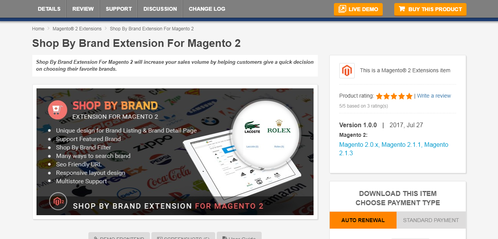498x239 pixels.
Task: Open the Details tab
Action: 49,9
